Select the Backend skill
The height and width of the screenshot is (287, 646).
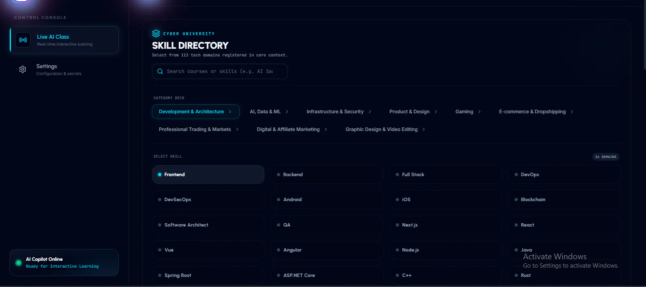coord(327,175)
